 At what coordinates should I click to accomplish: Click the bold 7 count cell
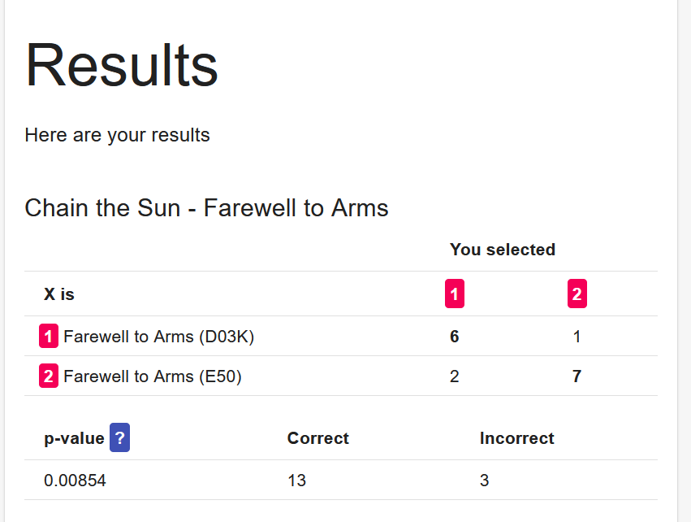tap(577, 376)
